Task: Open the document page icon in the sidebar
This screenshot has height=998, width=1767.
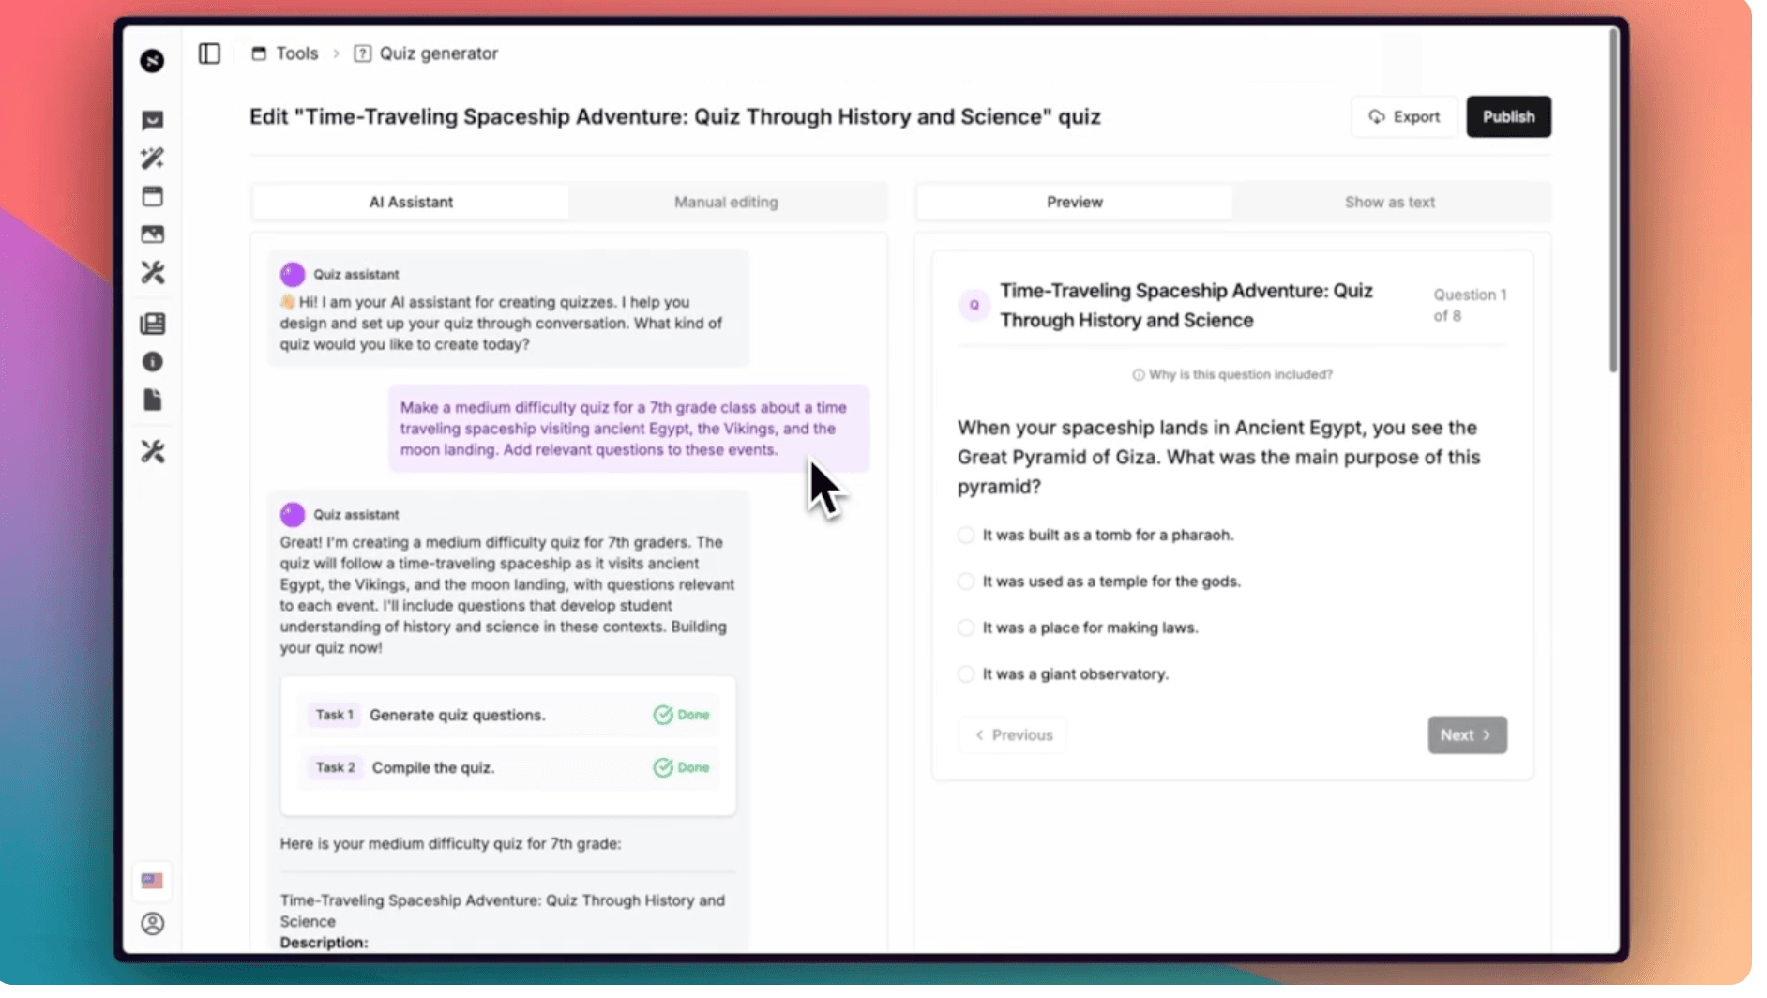Action: point(151,401)
